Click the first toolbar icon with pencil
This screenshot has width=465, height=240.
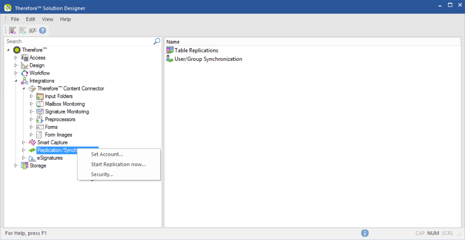[x=13, y=30]
